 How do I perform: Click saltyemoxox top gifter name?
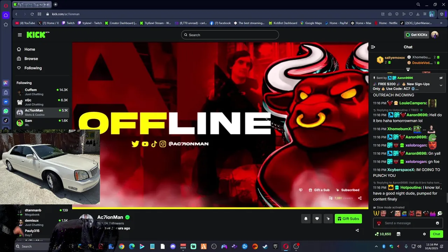pyautogui.click(x=394, y=58)
